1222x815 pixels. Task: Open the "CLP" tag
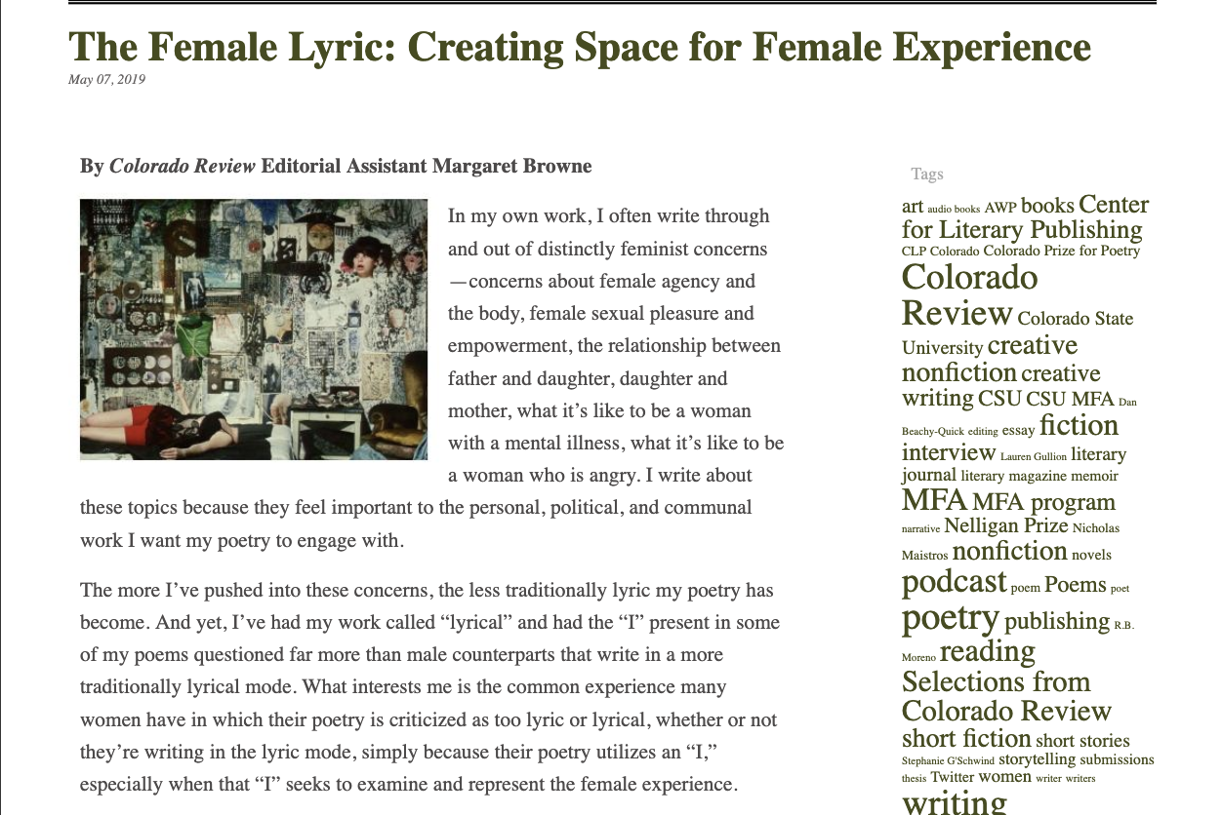(914, 252)
